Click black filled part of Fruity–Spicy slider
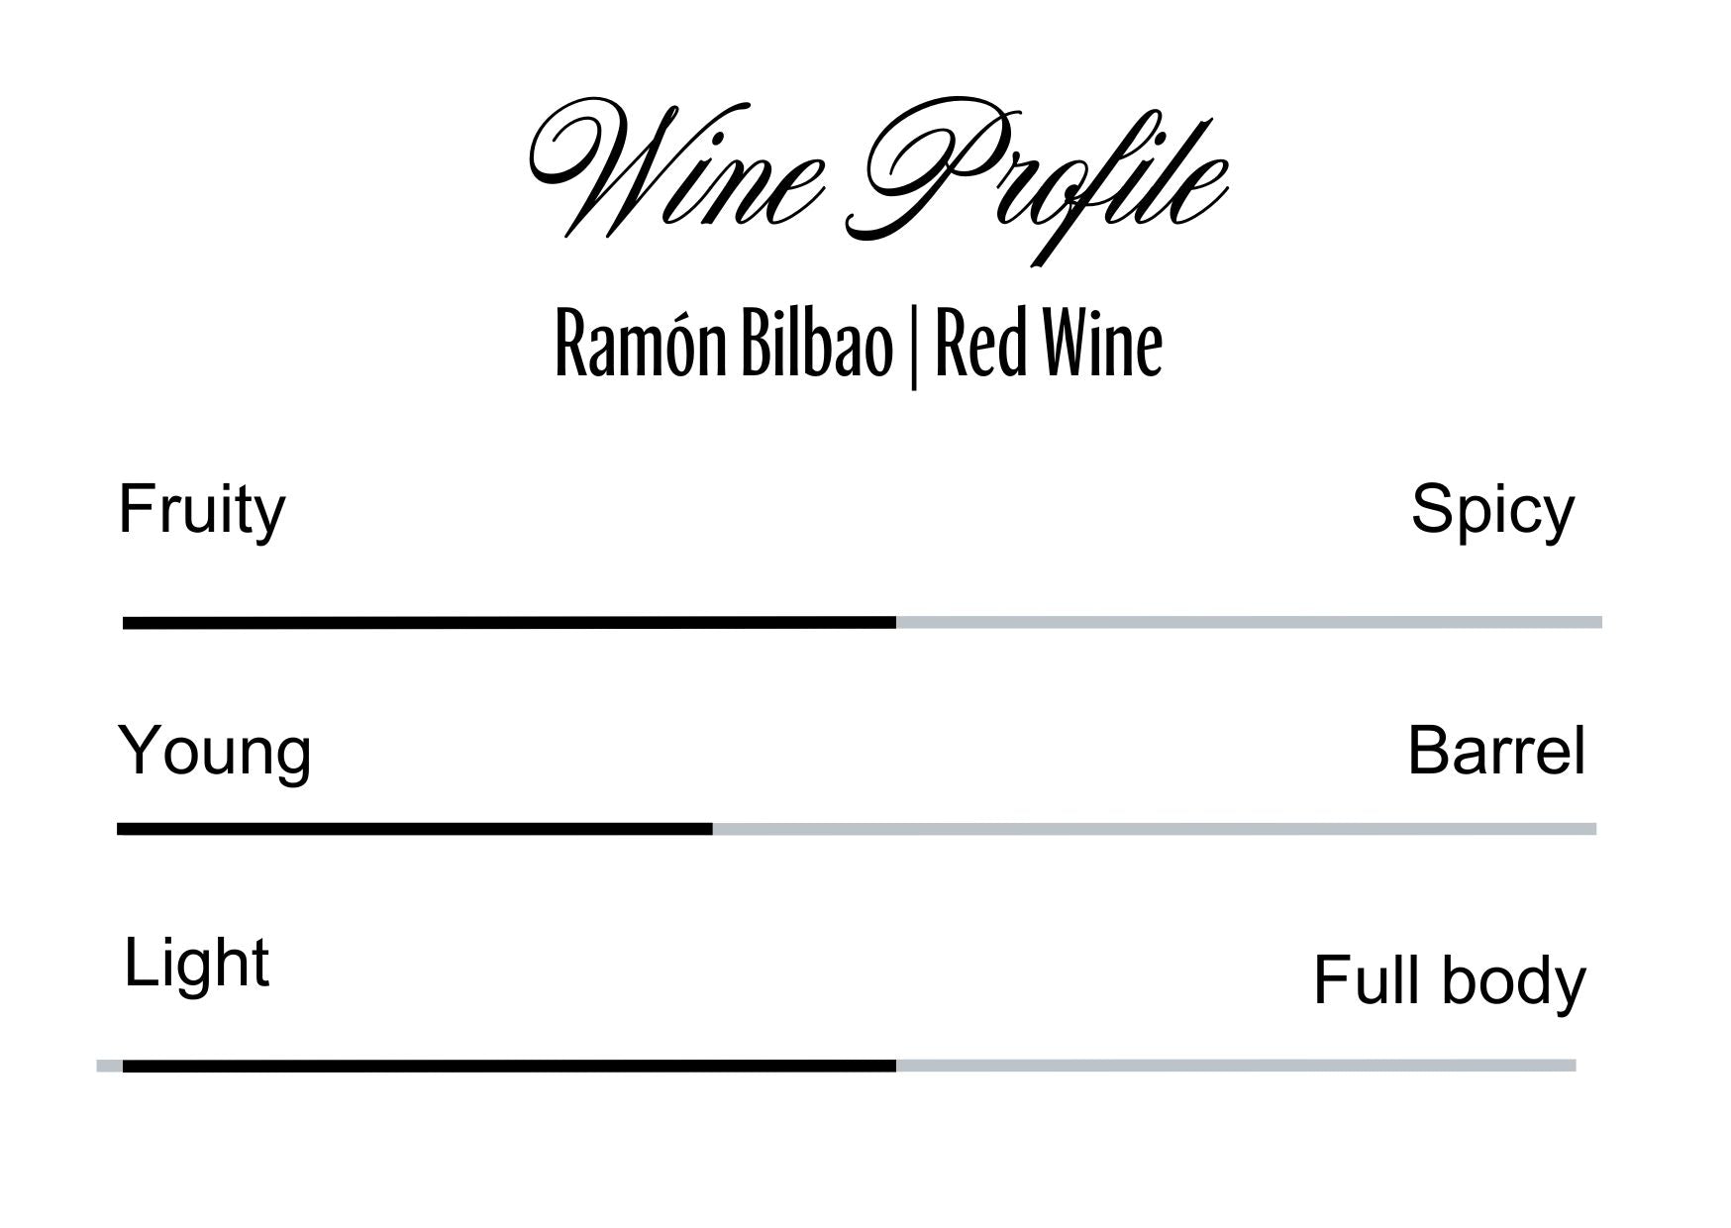This screenshot has width=1731, height=1228. pos(509,623)
